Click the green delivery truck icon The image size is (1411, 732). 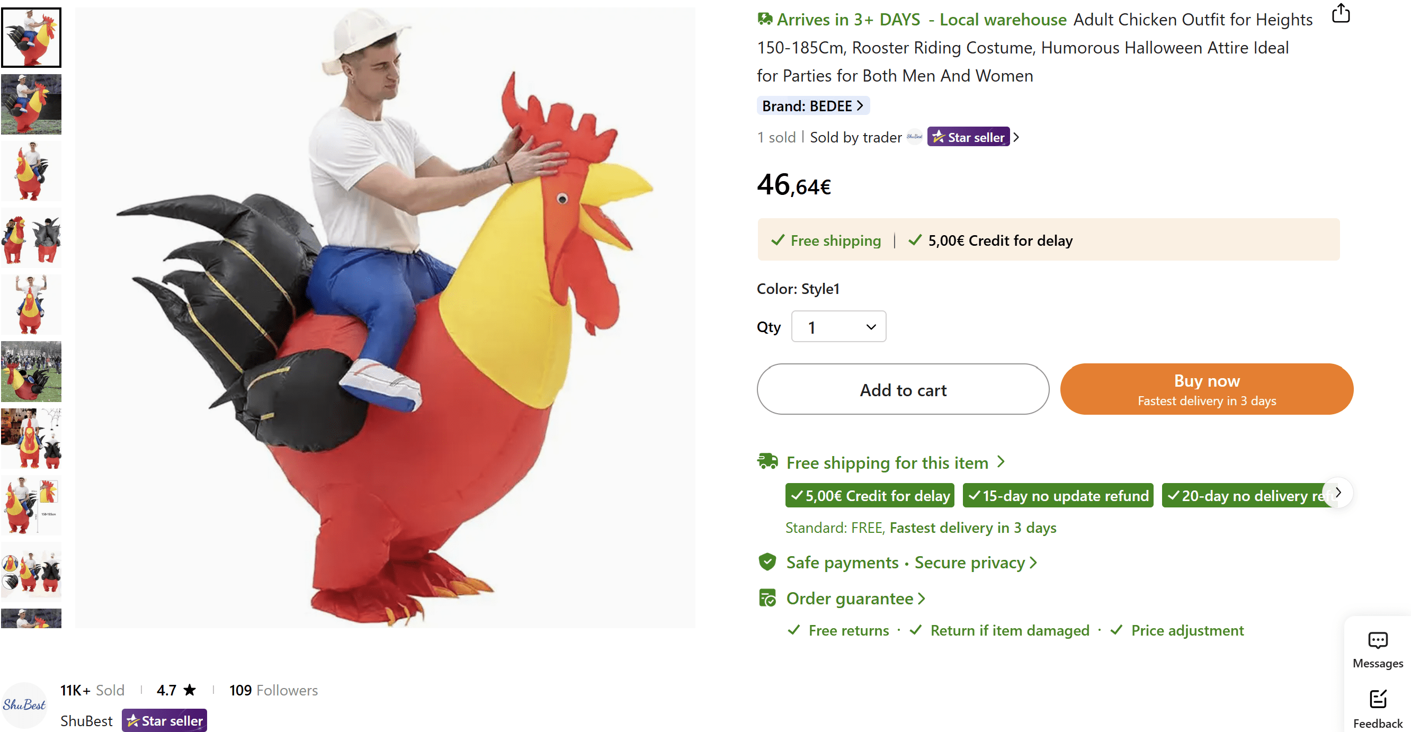[767, 462]
